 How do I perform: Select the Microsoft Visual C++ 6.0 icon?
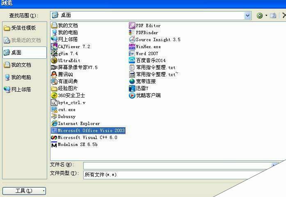pyautogui.click(x=54, y=137)
